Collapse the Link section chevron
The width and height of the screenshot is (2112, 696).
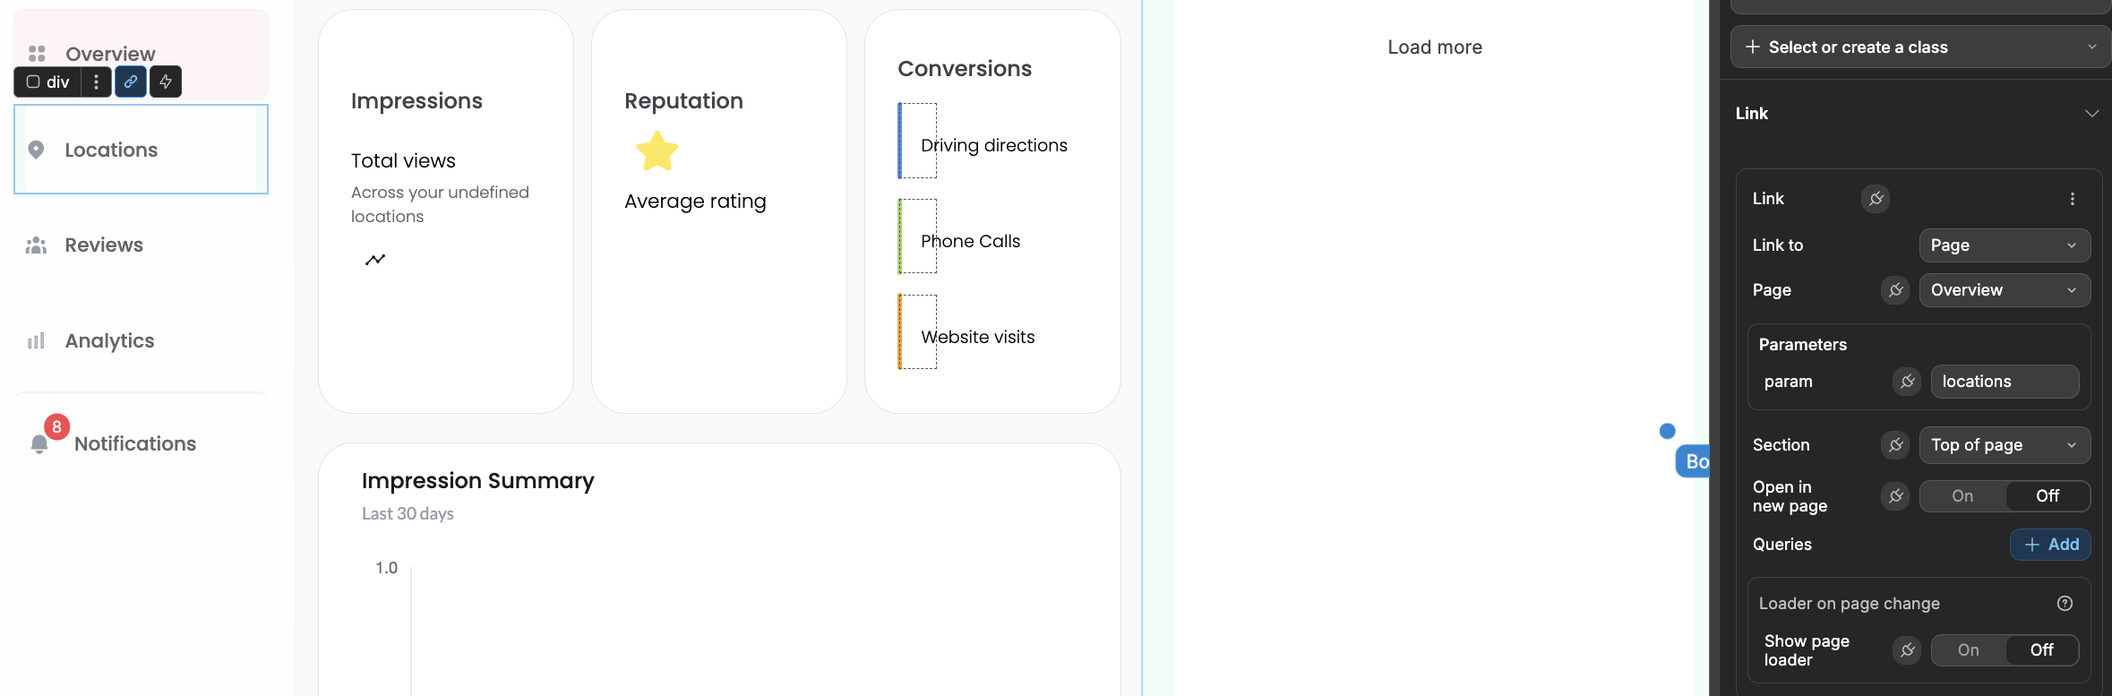[2091, 114]
